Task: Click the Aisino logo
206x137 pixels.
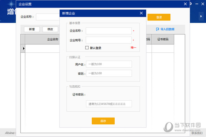Action: [x=10, y=133]
